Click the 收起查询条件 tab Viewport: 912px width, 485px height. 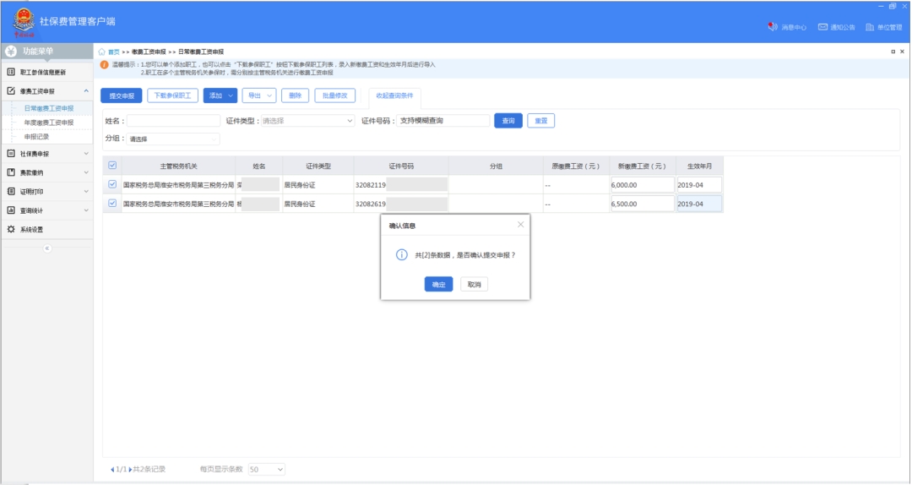394,95
